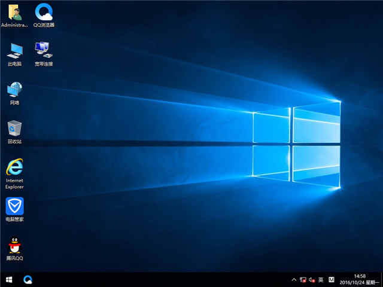Click the M input method tray icon
This screenshot has width=383, height=287.
pos(332,279)
